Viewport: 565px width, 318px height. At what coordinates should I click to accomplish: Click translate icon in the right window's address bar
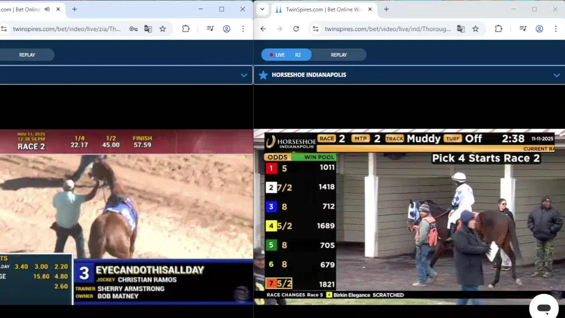[x=461, y=29]
